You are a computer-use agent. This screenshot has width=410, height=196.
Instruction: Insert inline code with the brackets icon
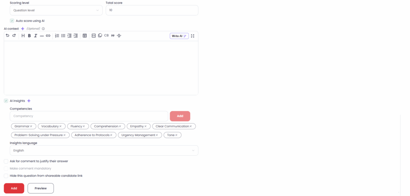click(94, 36)
